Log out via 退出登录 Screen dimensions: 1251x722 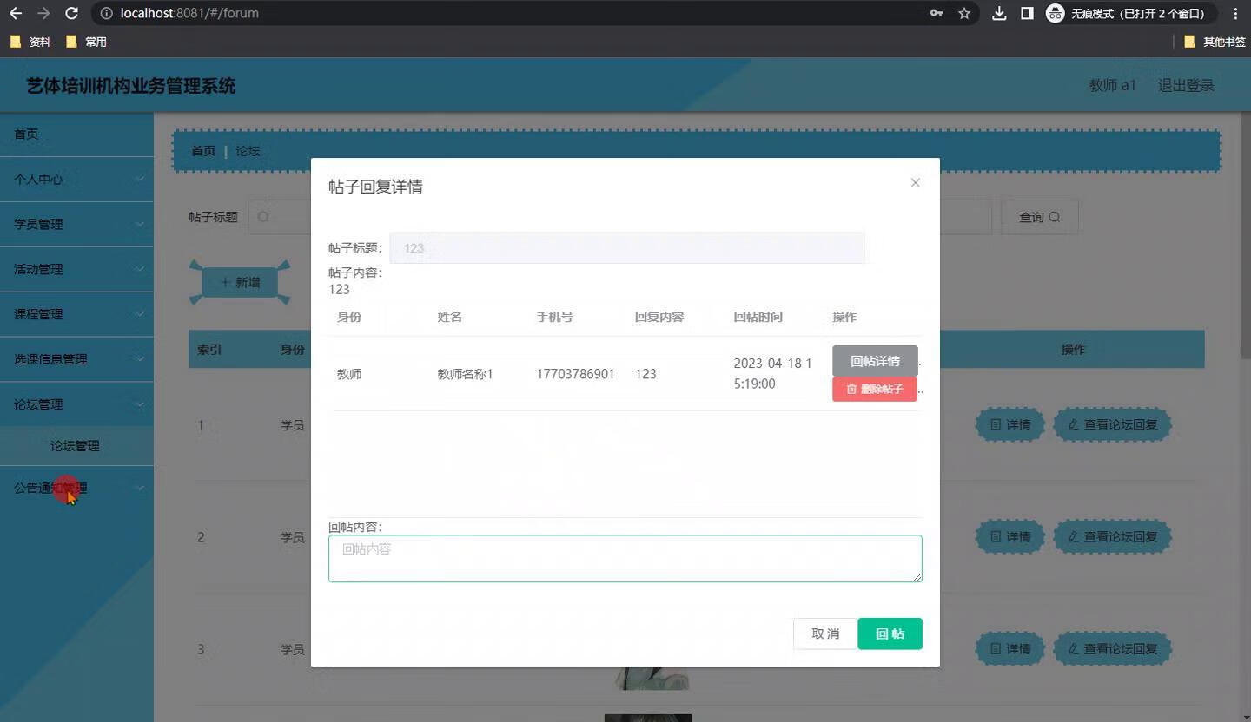tap(1186, 85)
